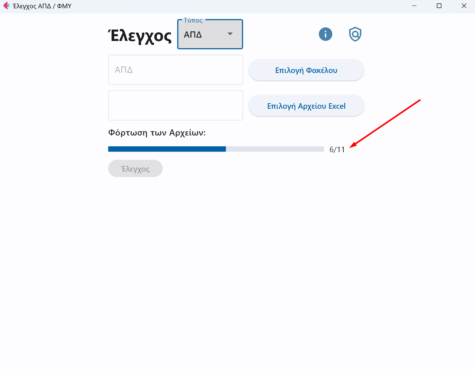Click the Τύπος field label

tap(193, 20)
